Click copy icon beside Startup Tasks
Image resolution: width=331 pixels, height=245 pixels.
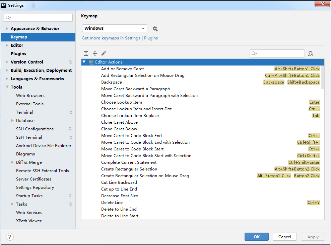pos(70,196)
